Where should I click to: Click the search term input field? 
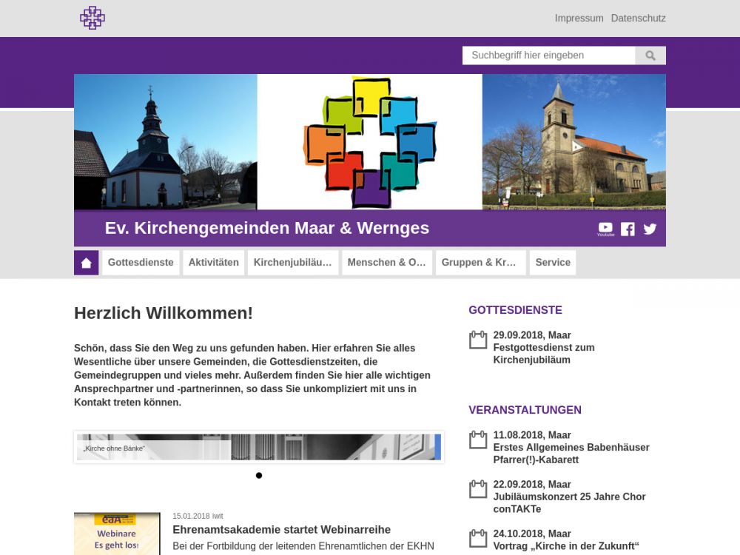[548, 55]
